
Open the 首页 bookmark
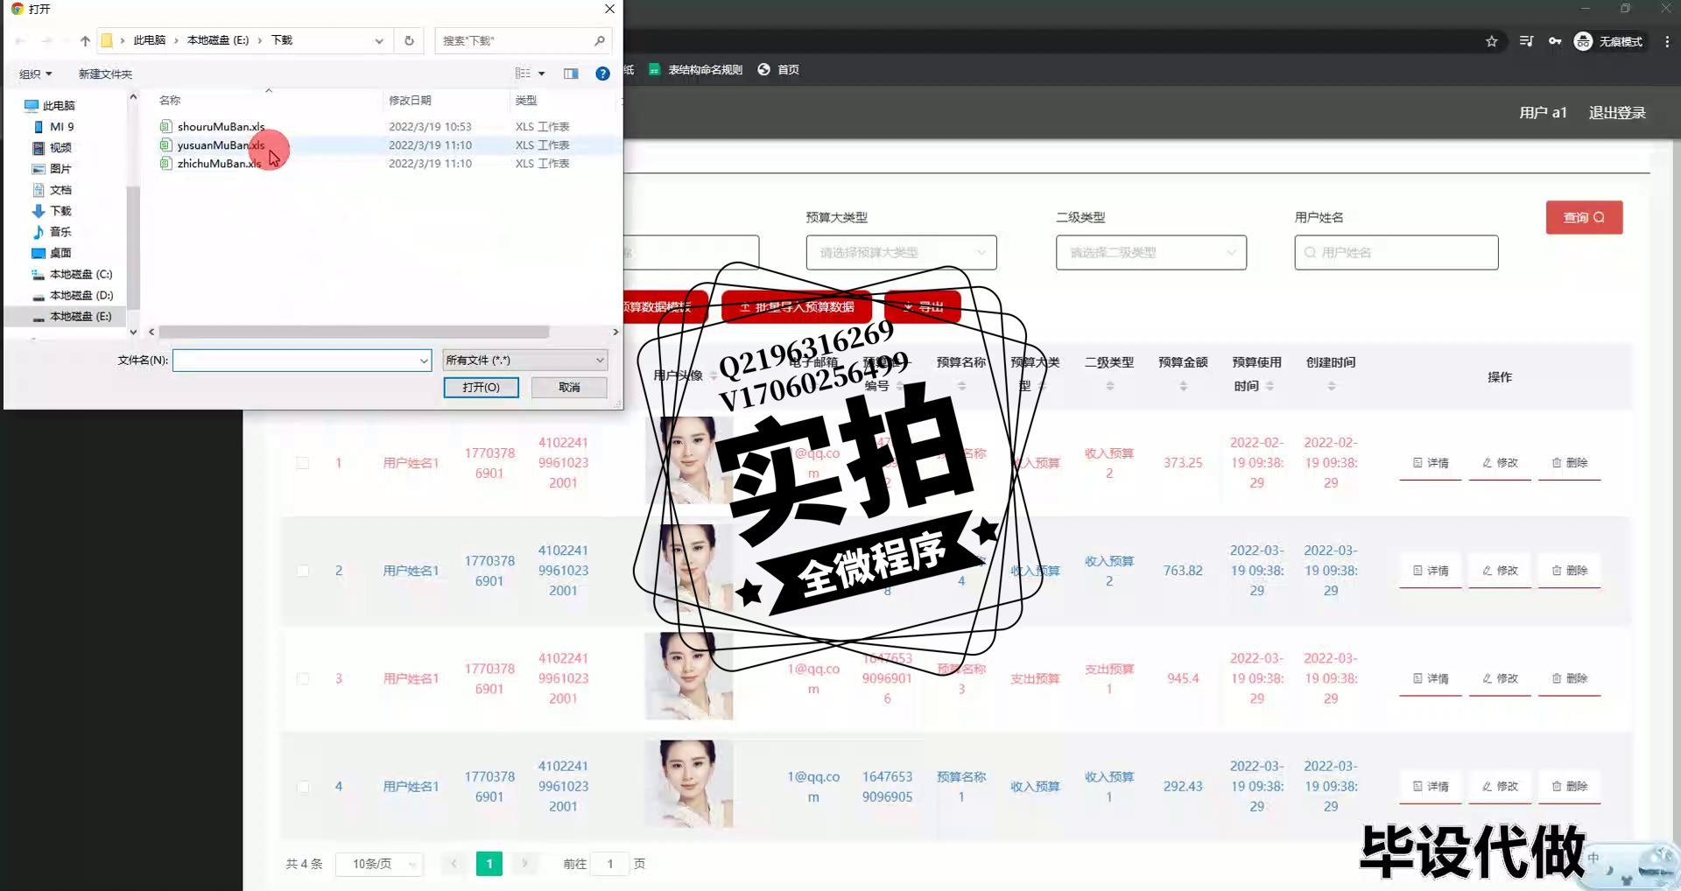[x=778, y=70]
